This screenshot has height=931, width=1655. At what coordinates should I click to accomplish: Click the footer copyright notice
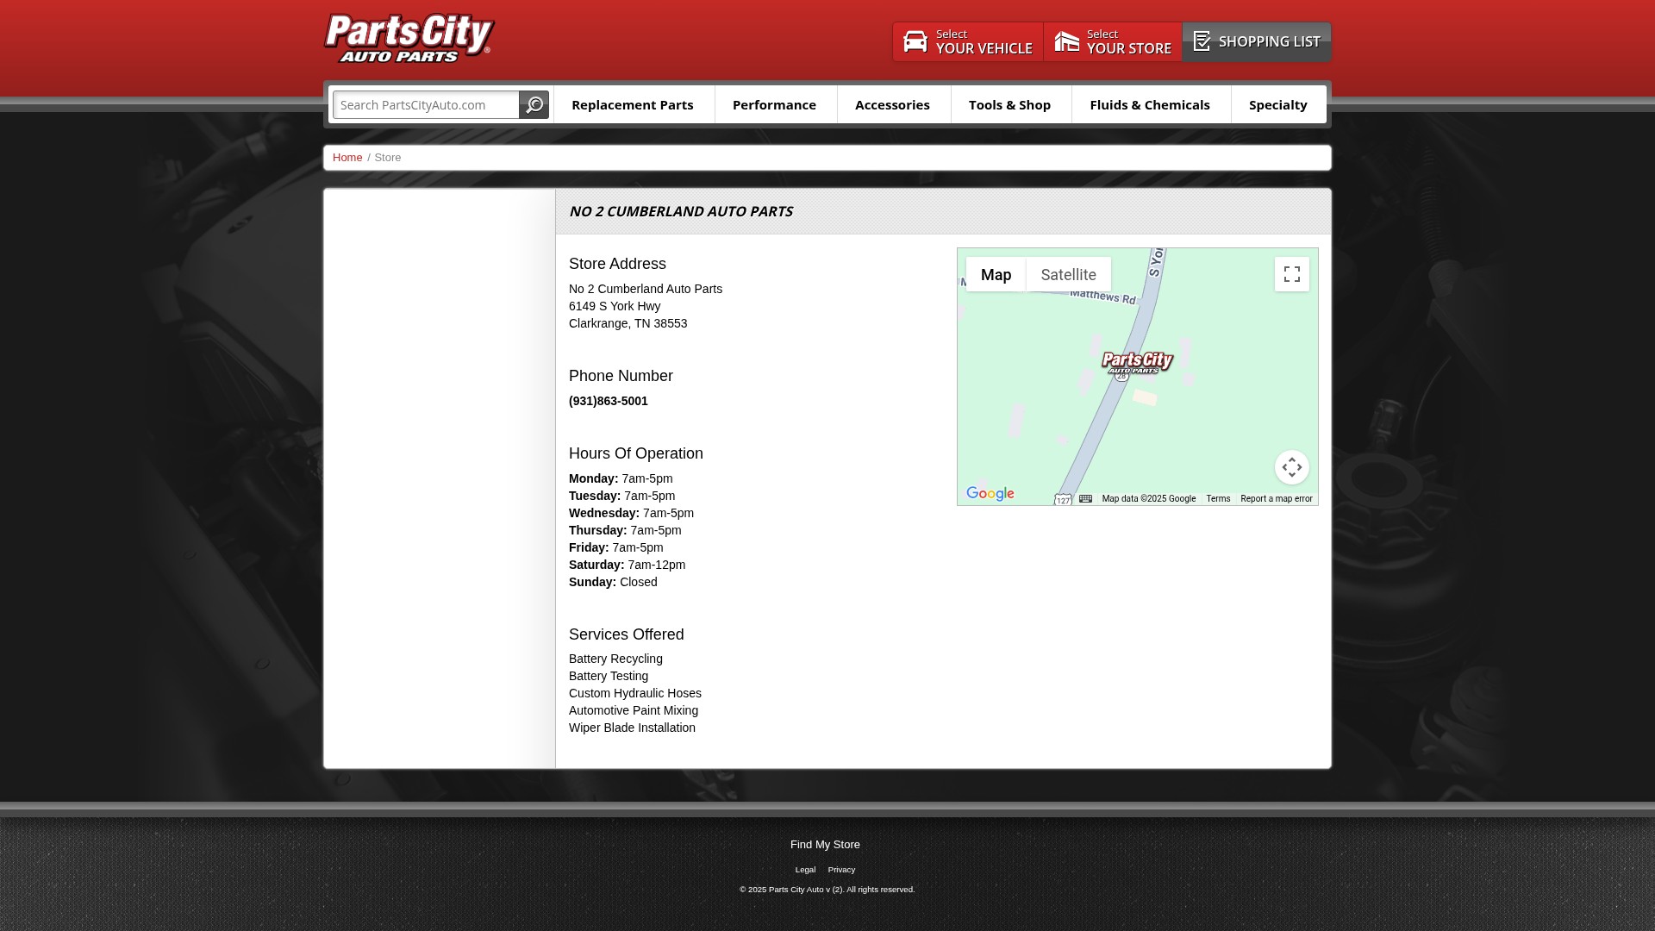point(827,890)
